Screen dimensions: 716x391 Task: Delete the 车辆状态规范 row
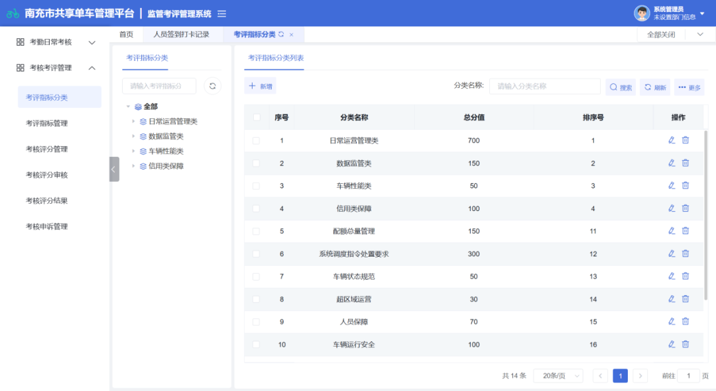tap(686, 276)
